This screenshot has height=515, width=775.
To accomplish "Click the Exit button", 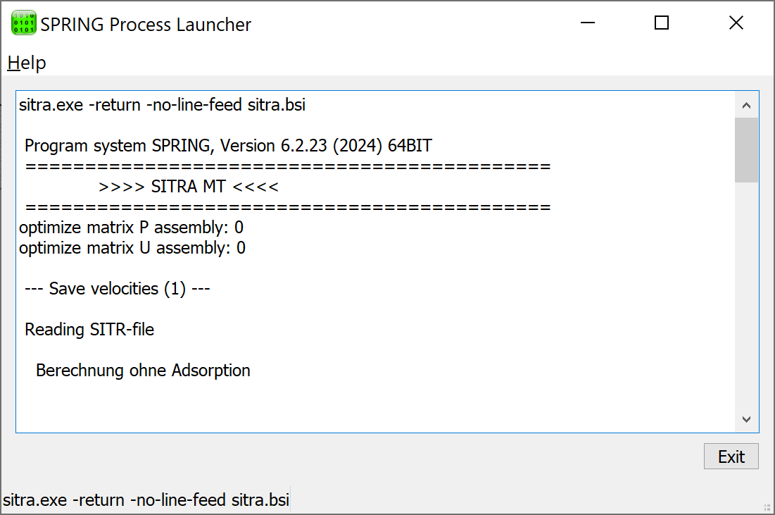I will tap(731, 456).
